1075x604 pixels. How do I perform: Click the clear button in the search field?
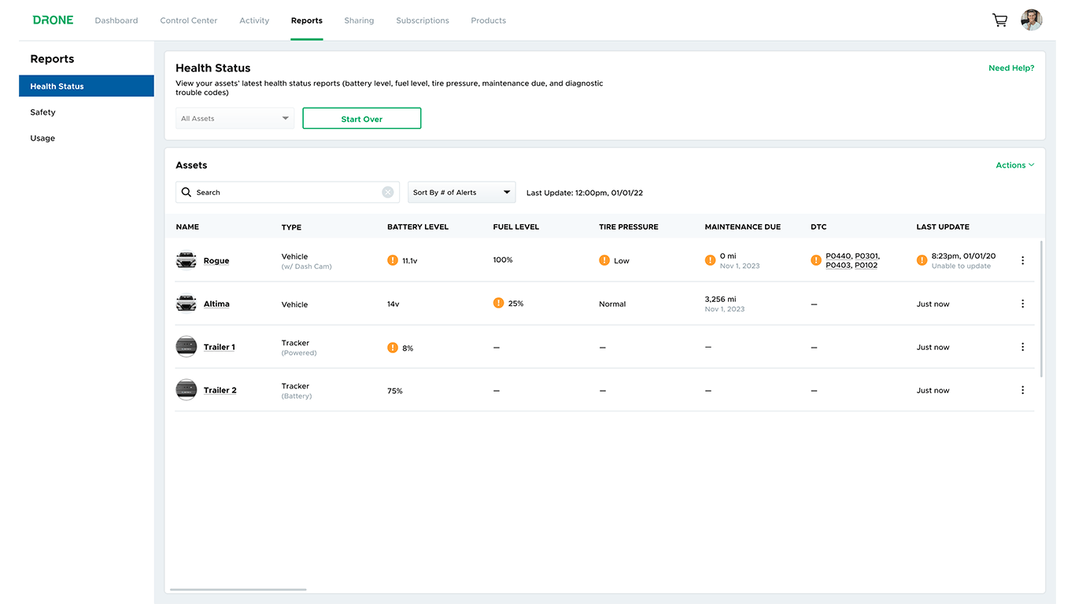[x=387, y=192]
